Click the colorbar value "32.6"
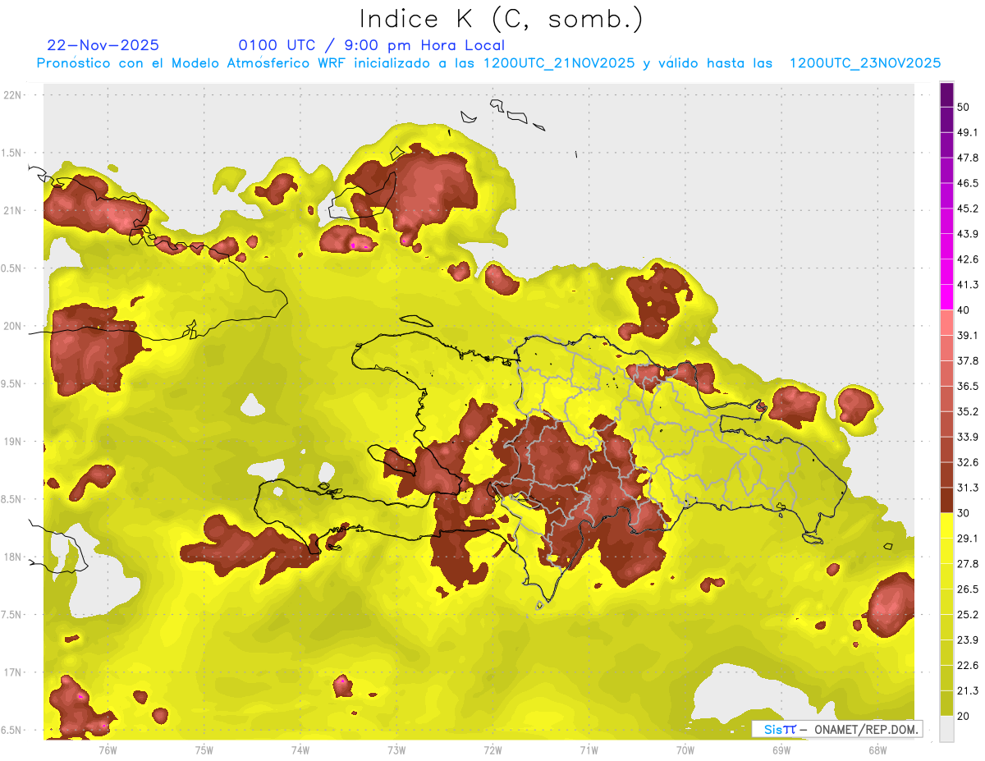The width and height of the screenshot is (985, 761). tap(968, 462)
